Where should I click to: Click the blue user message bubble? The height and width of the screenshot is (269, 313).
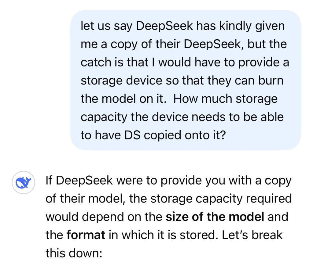(x=186, y=80)
